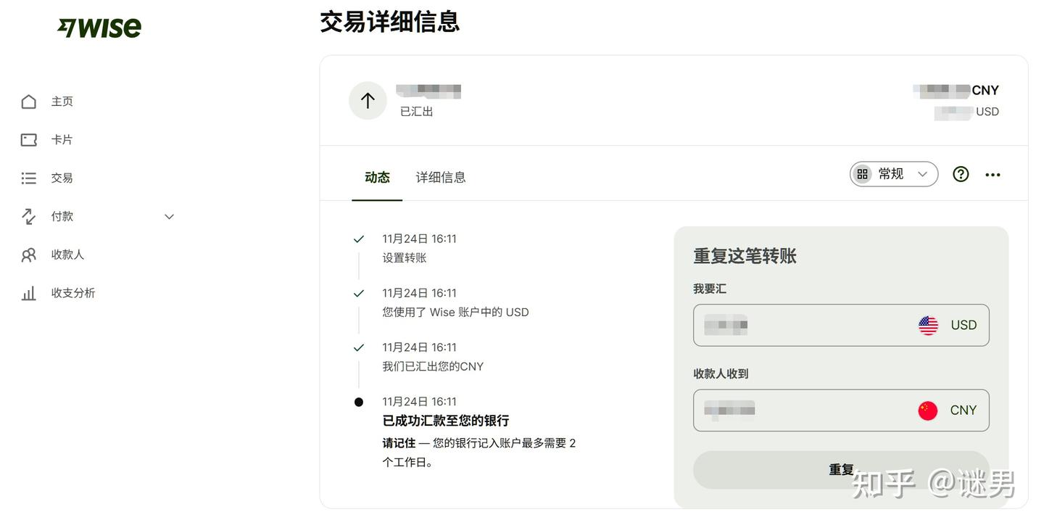This screenshot has width=1044, height=528.
Task: Switch to the 详细信息 tab
Action: coord(440,177)
